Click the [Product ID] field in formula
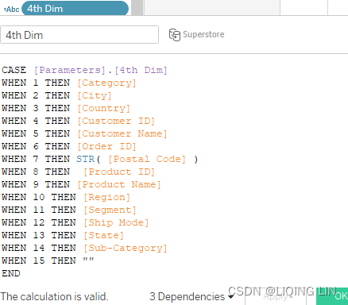Image resolution: width=348 pixels, height=305 pixels. [x=119, y=172]
